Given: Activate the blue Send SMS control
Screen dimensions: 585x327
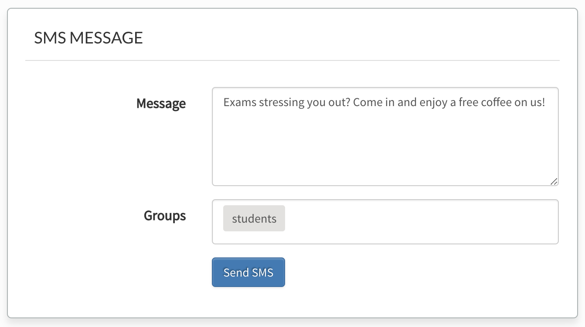Looking at the screenshot, I should pyautogui.click(x=248, y=272).
